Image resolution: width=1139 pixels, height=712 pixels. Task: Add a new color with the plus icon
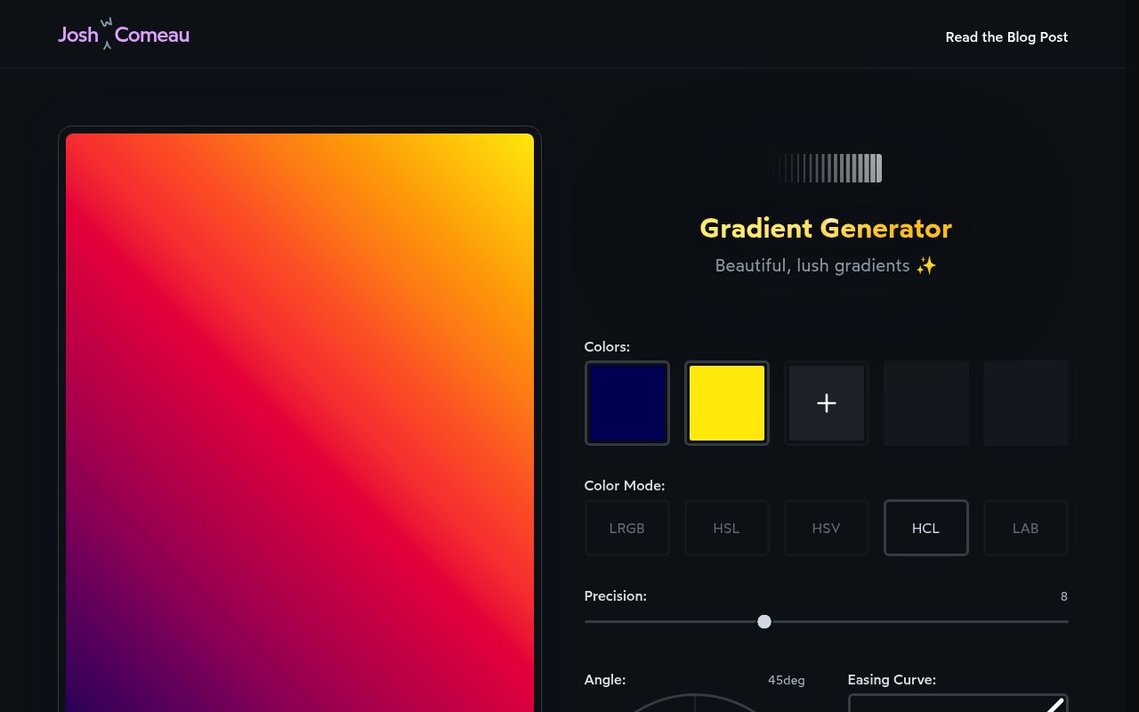[x=826, y=403]
